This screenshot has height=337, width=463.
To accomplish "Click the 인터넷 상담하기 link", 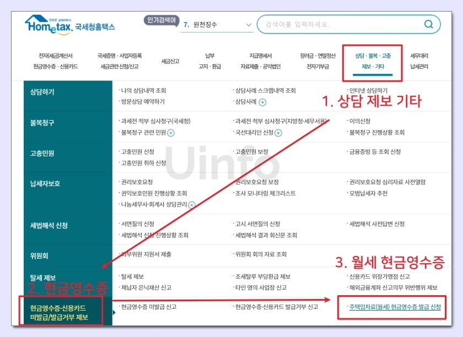I will (x=367, y=90).
